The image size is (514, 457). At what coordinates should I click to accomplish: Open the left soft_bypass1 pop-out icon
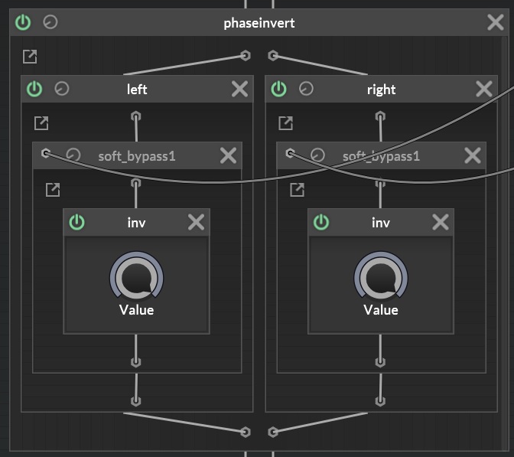pos(53,188)
